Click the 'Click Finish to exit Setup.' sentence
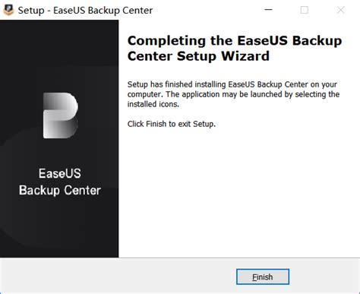Screen dimensions: 360x294 (172, 124)
